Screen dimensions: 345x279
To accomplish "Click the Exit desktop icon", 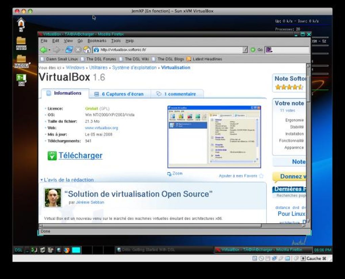I will (21, 80).
